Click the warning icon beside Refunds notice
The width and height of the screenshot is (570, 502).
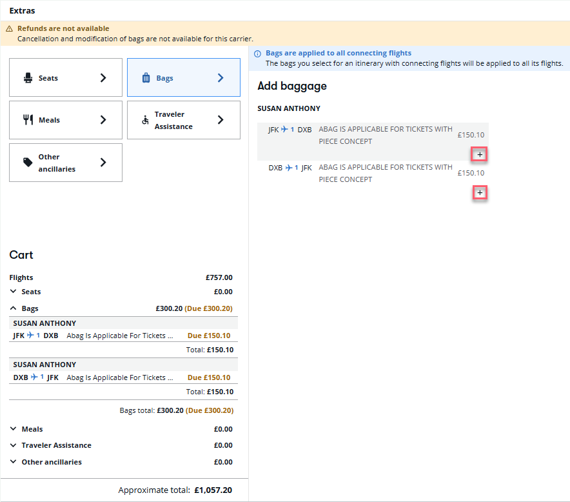[9, 29]
